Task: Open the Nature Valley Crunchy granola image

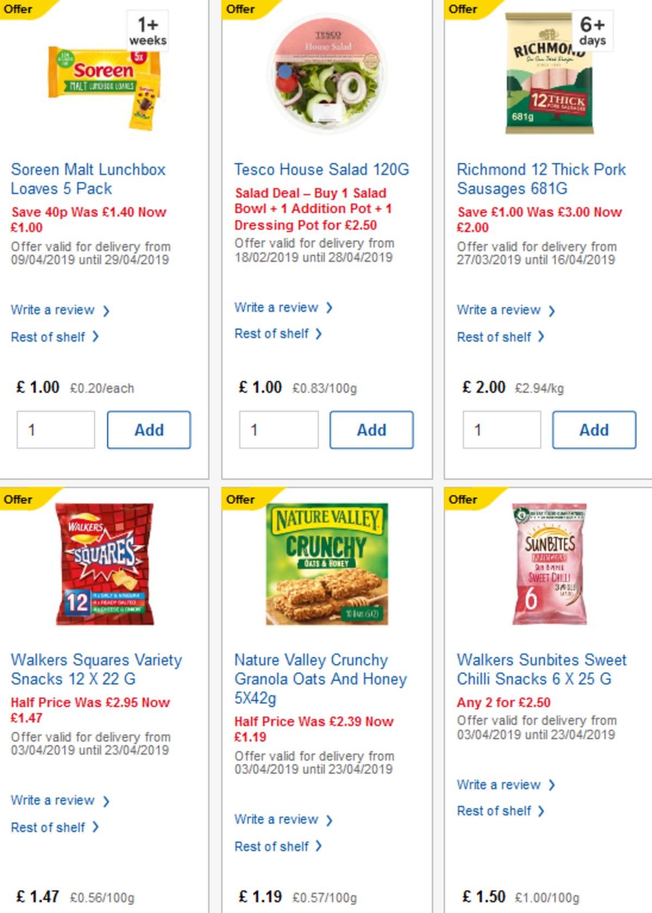Action: 326,565
